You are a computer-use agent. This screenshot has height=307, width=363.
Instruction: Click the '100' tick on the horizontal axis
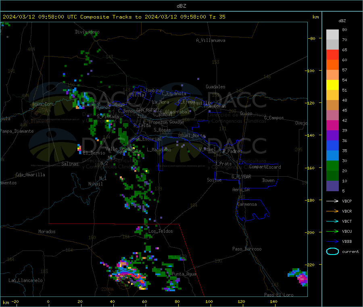209,301
